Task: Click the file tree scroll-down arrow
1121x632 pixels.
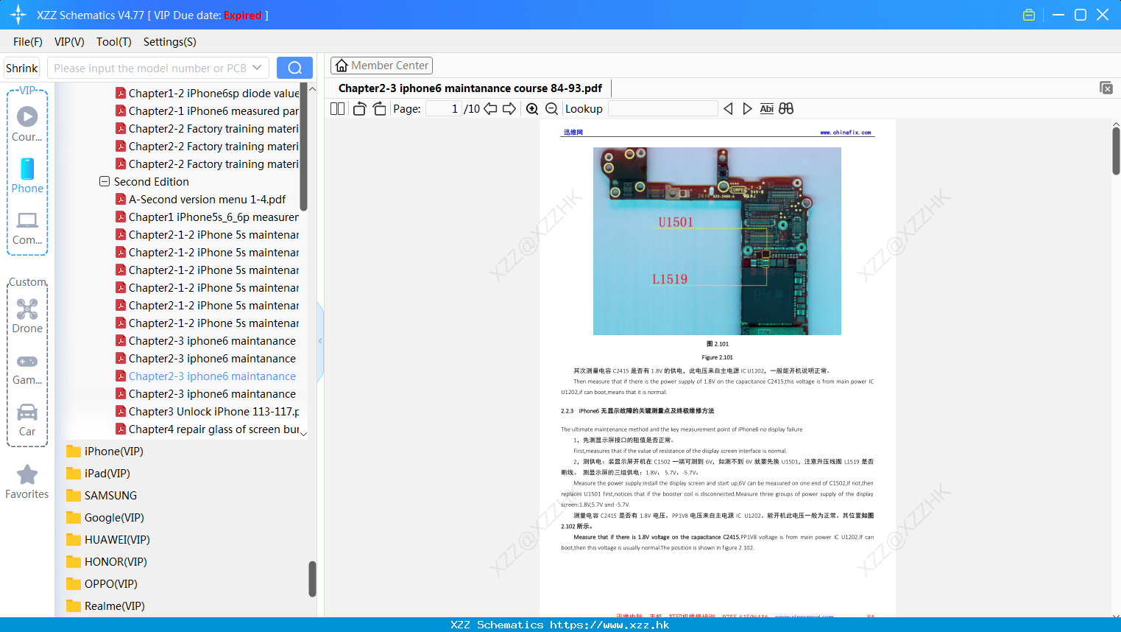Action: click(x=303, y=433)
